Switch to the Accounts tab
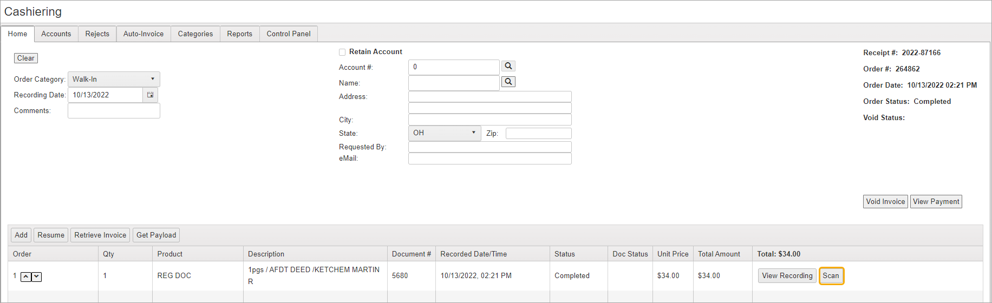 click(x=56, y=34)
